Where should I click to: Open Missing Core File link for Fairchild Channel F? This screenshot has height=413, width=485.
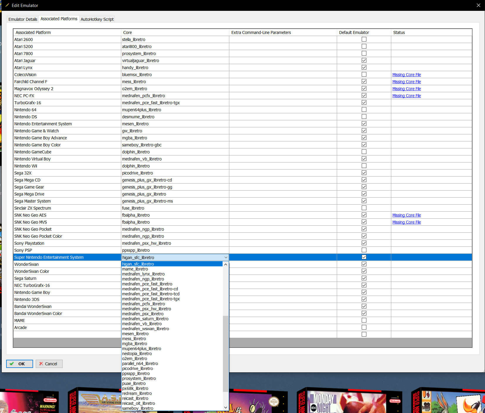[x=407, y=82]
